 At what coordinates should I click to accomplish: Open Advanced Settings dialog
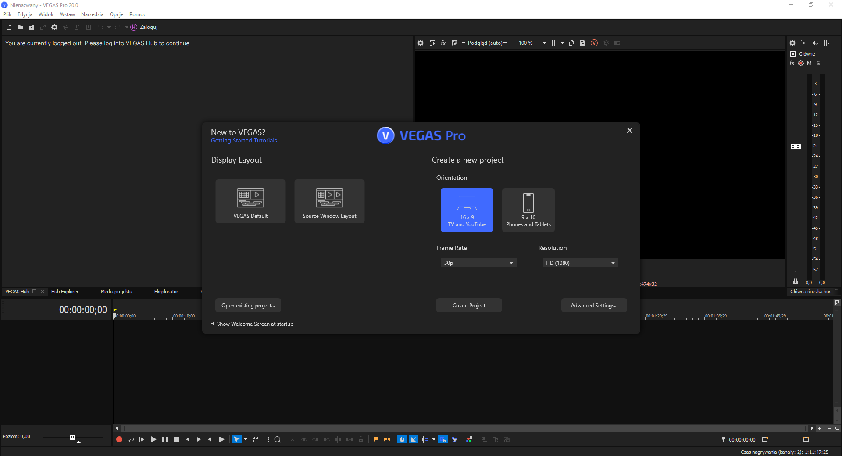(x=594, y=306)
